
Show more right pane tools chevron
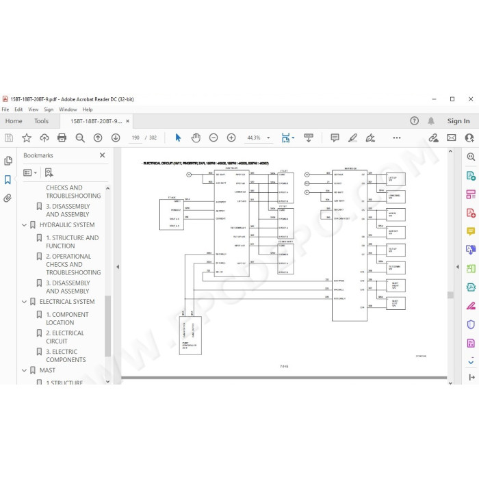471,362
